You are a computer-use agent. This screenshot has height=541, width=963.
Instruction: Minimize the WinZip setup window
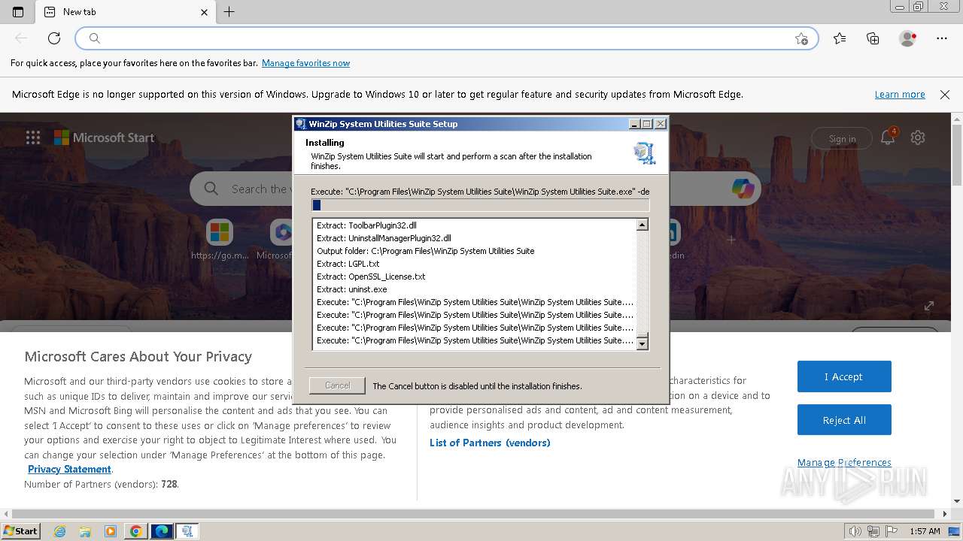(634, 124)
